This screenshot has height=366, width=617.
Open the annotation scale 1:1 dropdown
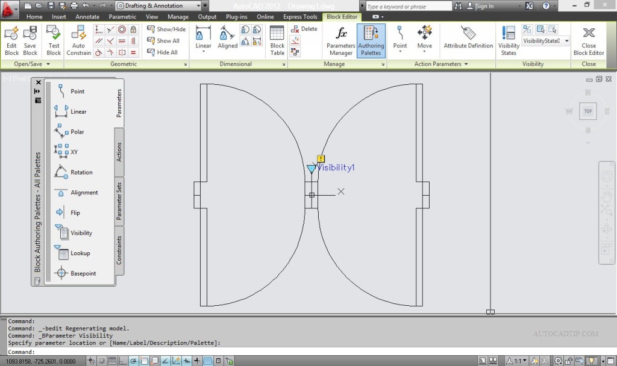pyautogui.click(x=516, y=361)
